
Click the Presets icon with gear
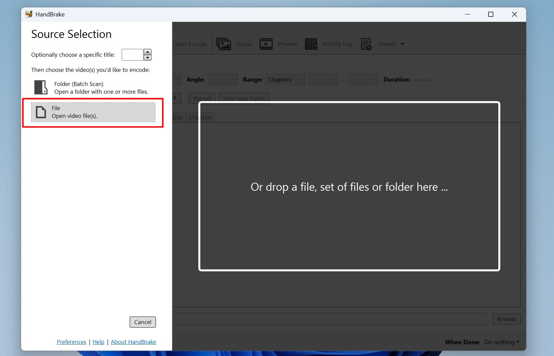point(366,44)
